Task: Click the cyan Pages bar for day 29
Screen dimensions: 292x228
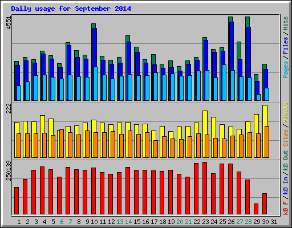Action: 258,97
